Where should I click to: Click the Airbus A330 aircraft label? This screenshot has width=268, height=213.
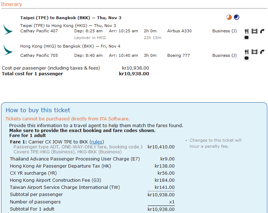click(x=179, y=31)
